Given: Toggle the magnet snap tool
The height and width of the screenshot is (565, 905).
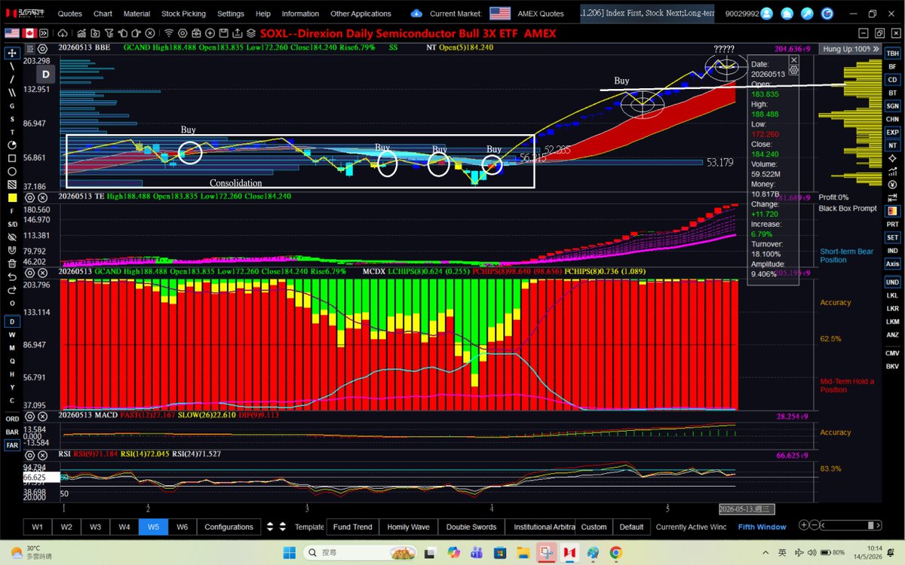Looking at the screenshot, I should click(x=12, y=250).
